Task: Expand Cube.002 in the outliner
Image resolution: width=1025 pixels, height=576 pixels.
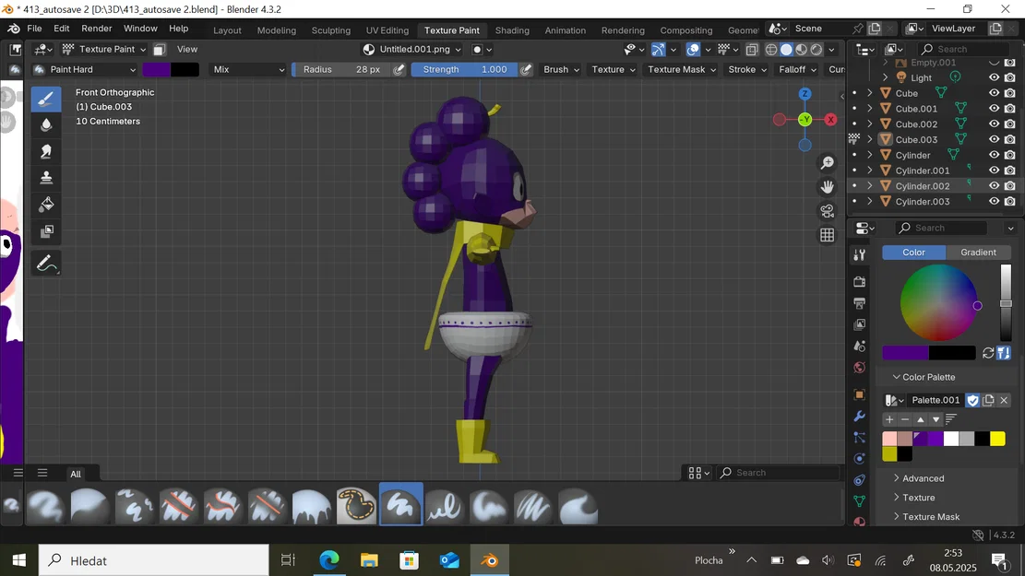Action: (x=869, y=124)
